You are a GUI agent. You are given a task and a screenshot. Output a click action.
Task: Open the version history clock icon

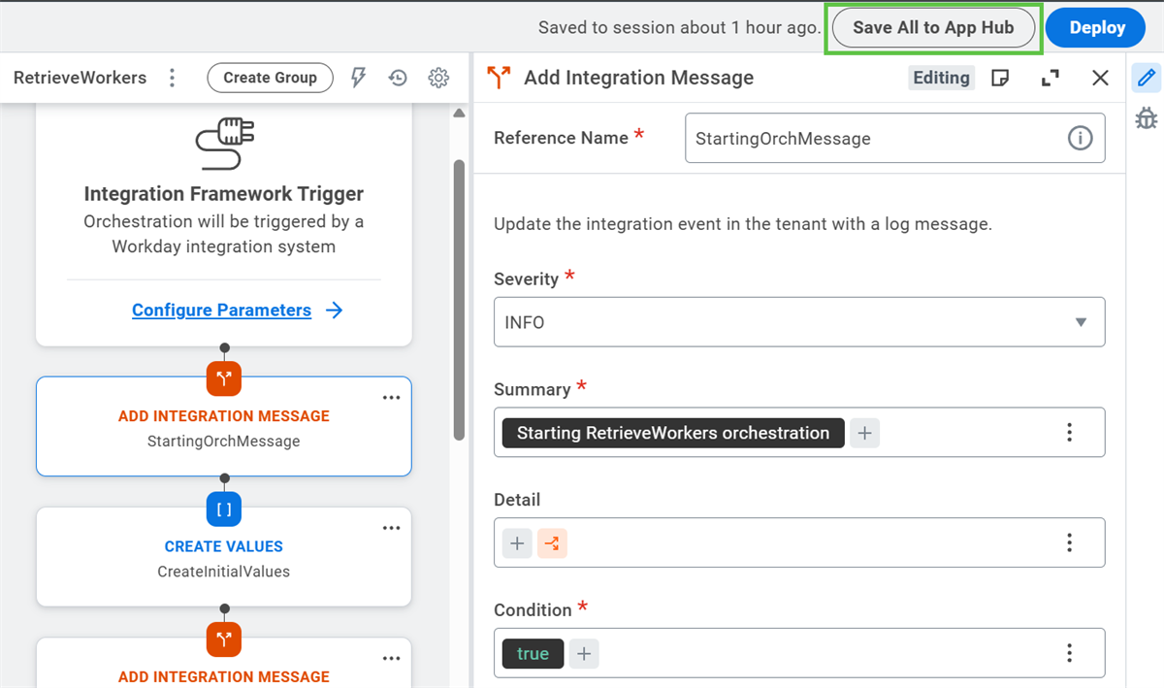tap(398, 78)
